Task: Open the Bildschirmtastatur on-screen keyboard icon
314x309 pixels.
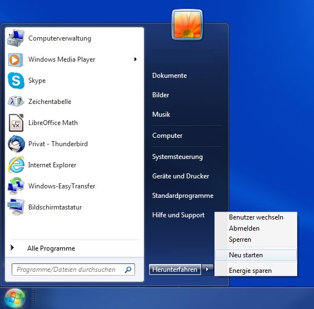Action: pos(16,207)
